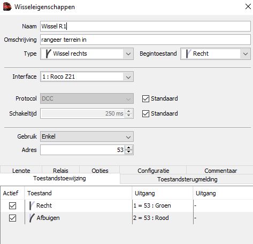This screenshot has height=244, width=253.
Task: Click the second Uitgang column header
Action: [x=223, y=193]
